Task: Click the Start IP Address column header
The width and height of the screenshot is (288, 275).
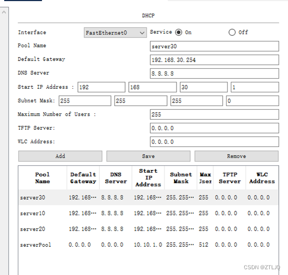Action: tap(148, 178)
